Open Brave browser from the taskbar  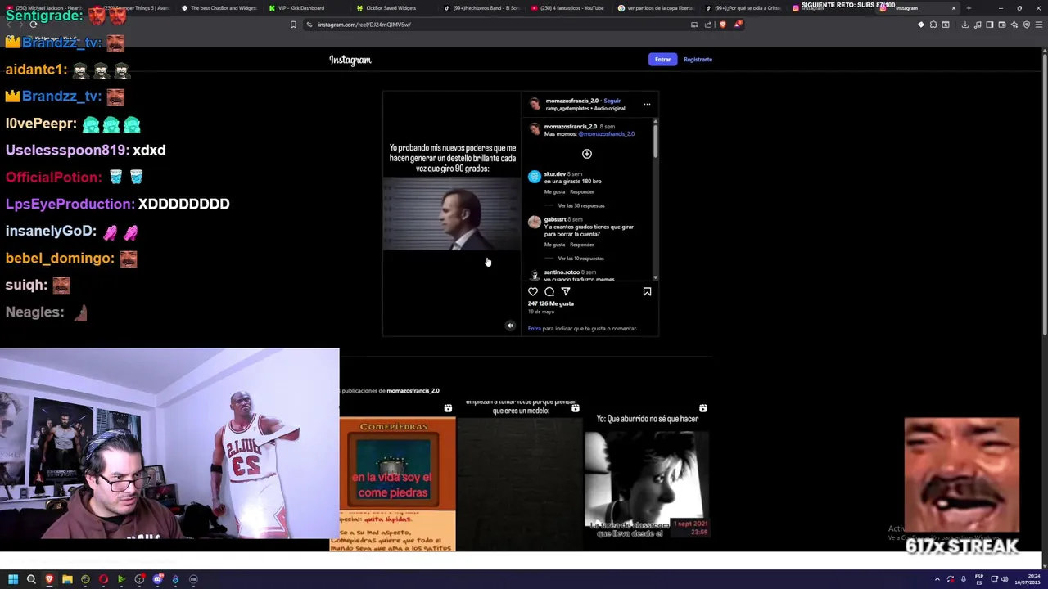click(x=49, y=579)
